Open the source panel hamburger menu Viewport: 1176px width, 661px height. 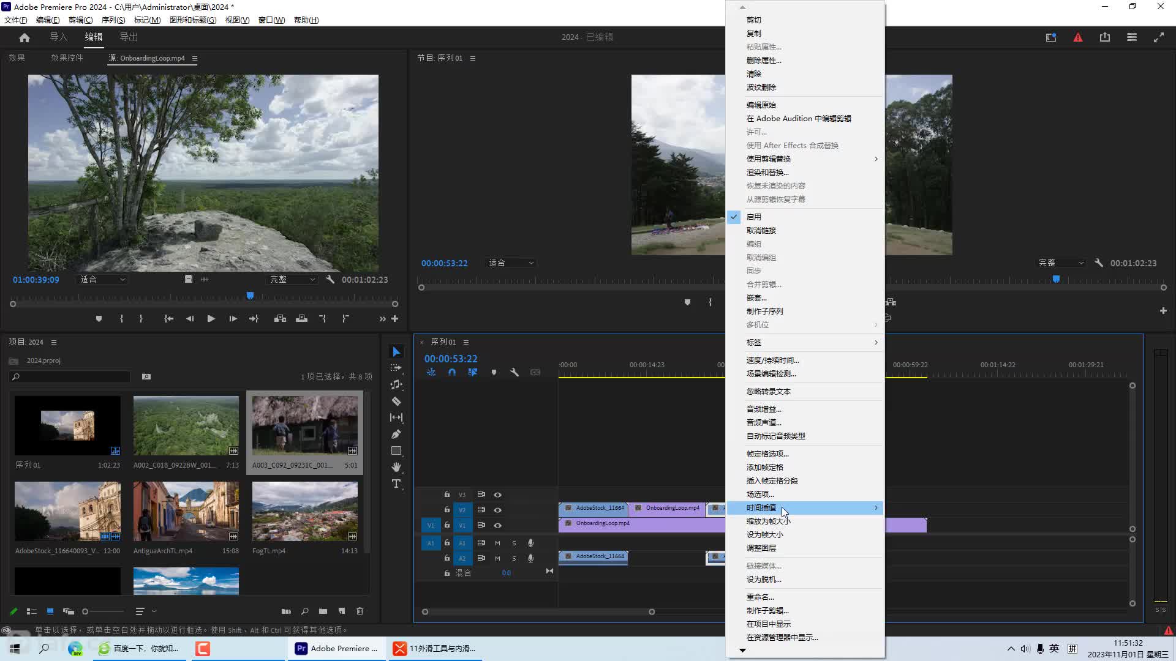[194, 58]
